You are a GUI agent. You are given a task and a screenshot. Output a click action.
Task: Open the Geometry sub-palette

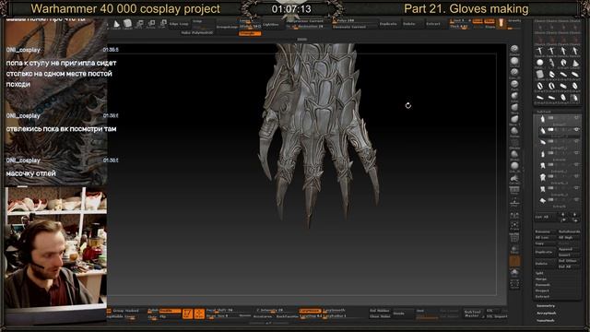[546, 306]
